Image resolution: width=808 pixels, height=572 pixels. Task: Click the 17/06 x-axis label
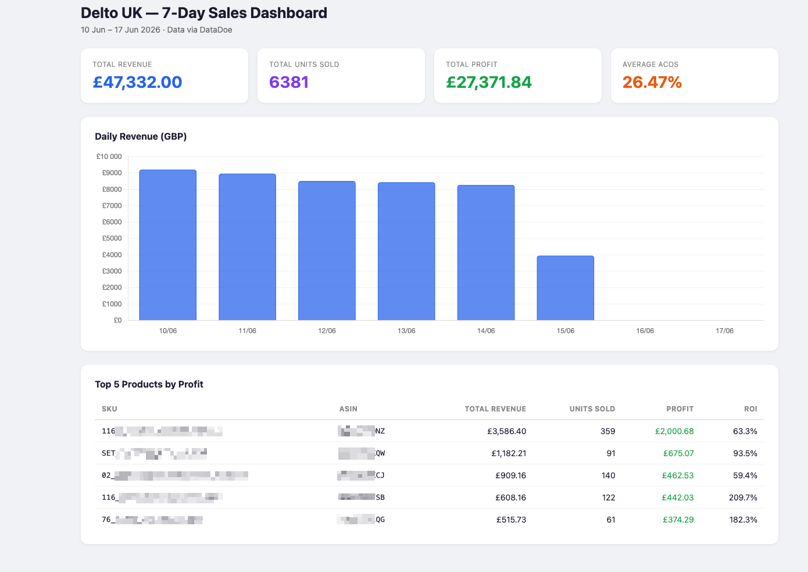[x=724, y=331]
